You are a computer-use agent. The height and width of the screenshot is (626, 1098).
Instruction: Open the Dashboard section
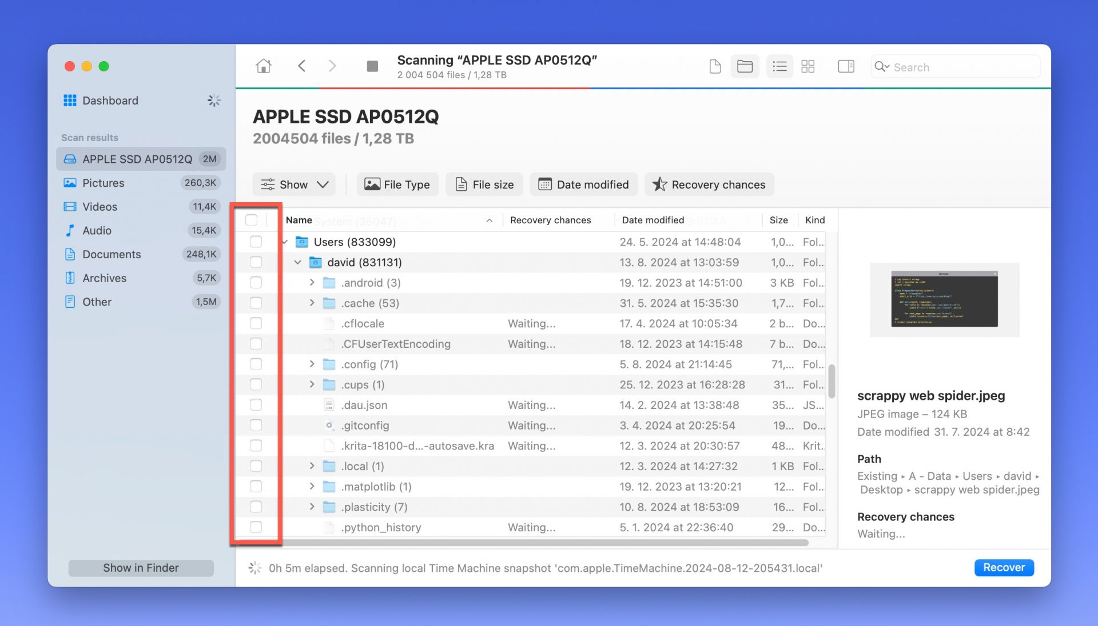click(x=110, y=101)
